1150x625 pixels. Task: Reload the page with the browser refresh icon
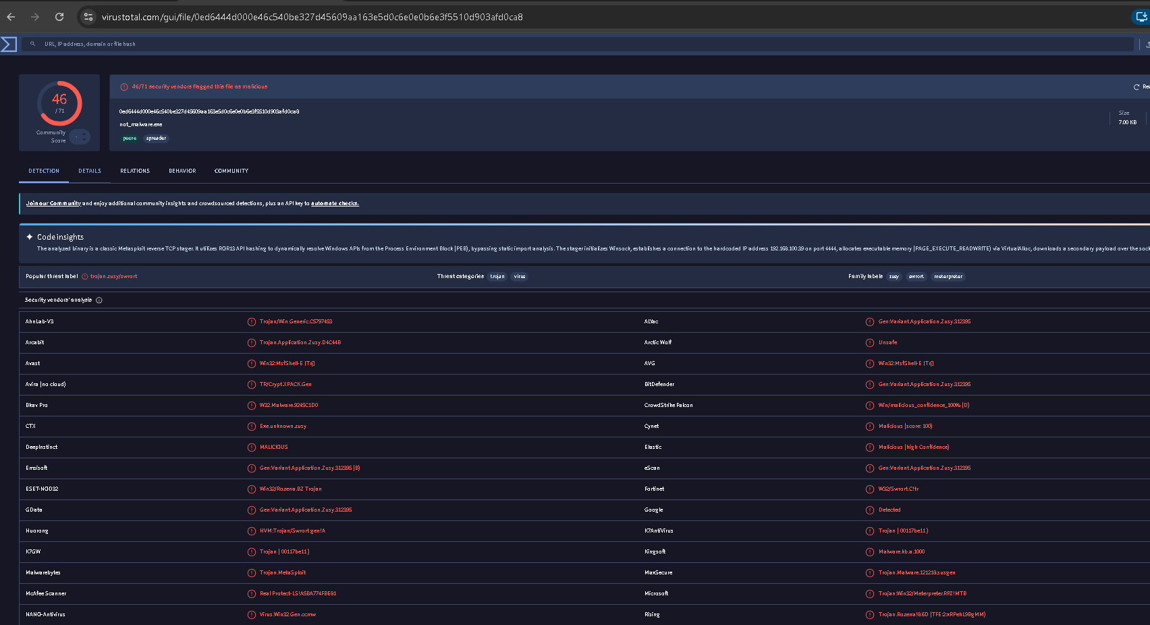click(59, 17)
